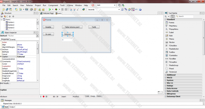Select the TMainMenu palette component

pos(173,26)
